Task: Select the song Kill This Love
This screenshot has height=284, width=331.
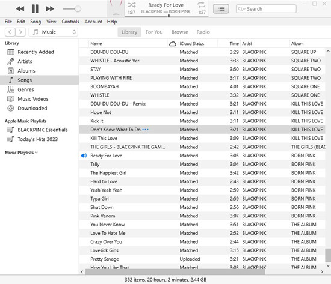Action: (x=202, y=139)
